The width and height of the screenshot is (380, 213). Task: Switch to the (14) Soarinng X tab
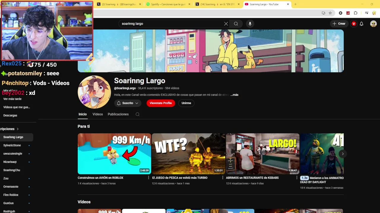pos(217,4)
